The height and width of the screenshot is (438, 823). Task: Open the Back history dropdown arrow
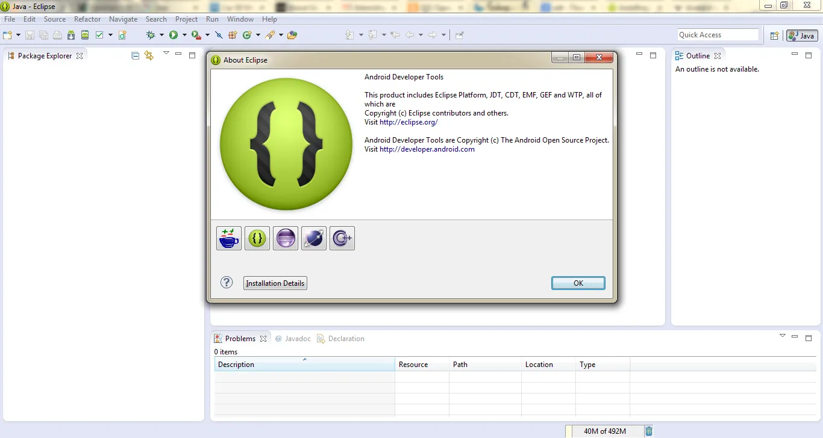pos(421,35)
